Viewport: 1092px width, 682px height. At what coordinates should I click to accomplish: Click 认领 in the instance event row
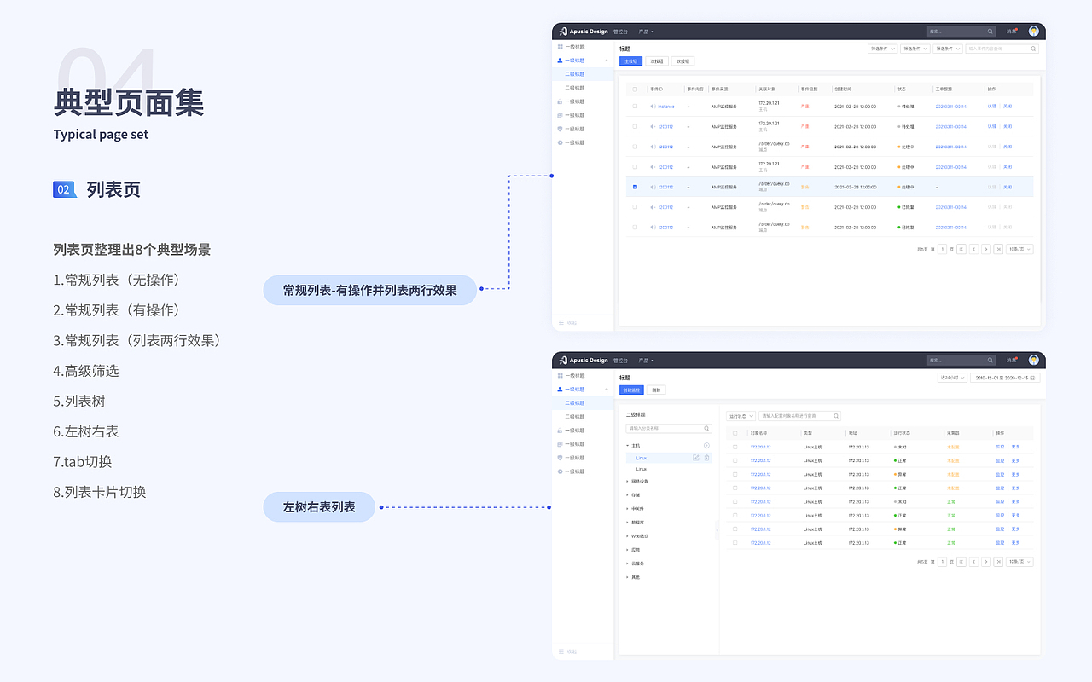pyautogui.click(x=991, y=107)
